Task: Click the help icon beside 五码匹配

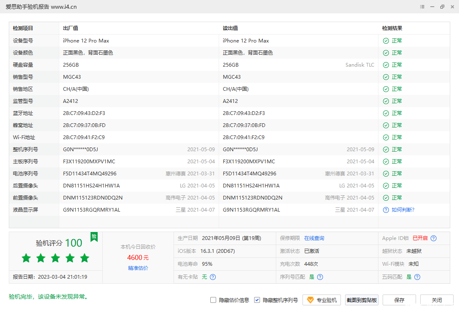Action: point(417,277)
